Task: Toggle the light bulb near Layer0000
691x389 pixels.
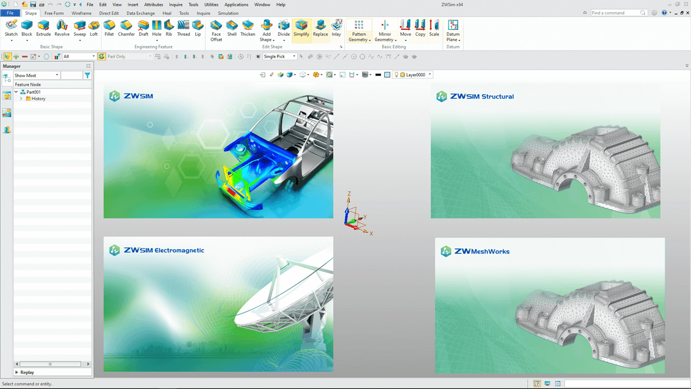Action: 398,75
